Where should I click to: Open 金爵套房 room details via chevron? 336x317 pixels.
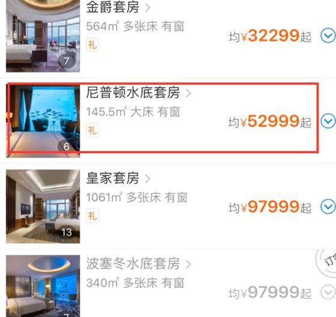(148, 8)
